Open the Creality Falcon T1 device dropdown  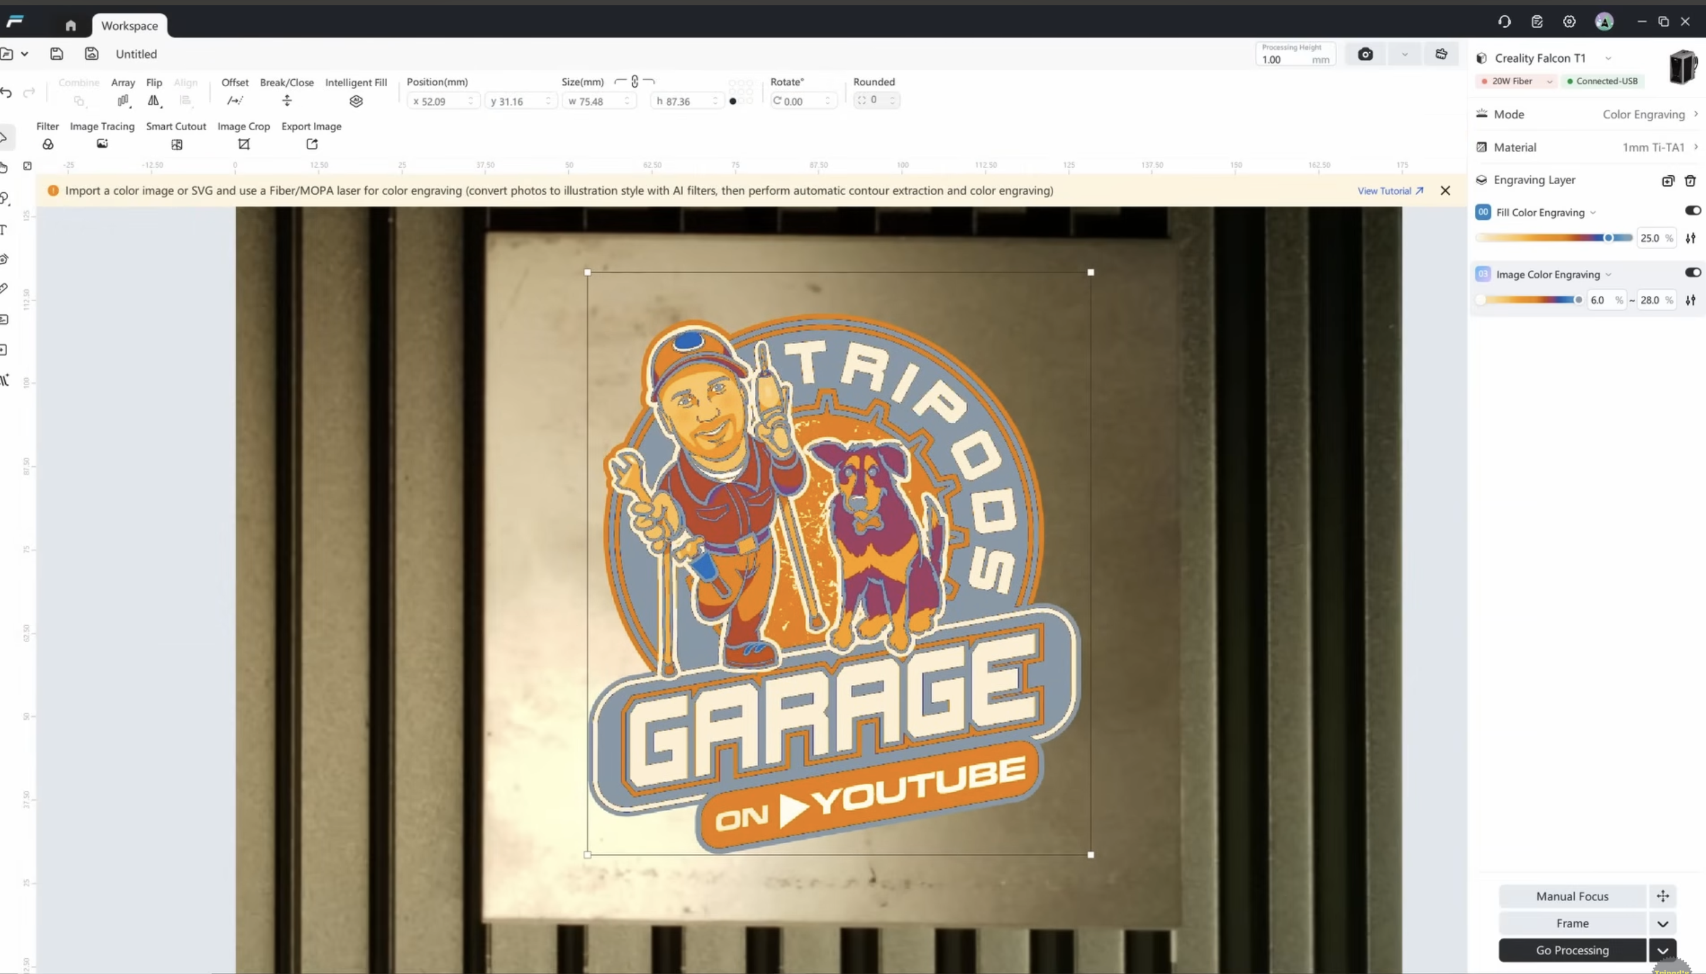(x=1608, y=58)
